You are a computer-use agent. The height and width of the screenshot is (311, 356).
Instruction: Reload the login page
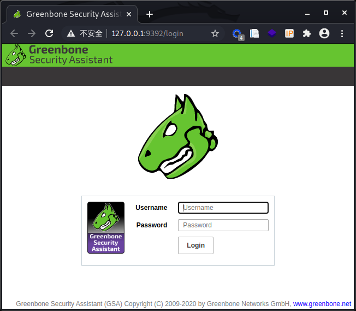click(49, 33)
